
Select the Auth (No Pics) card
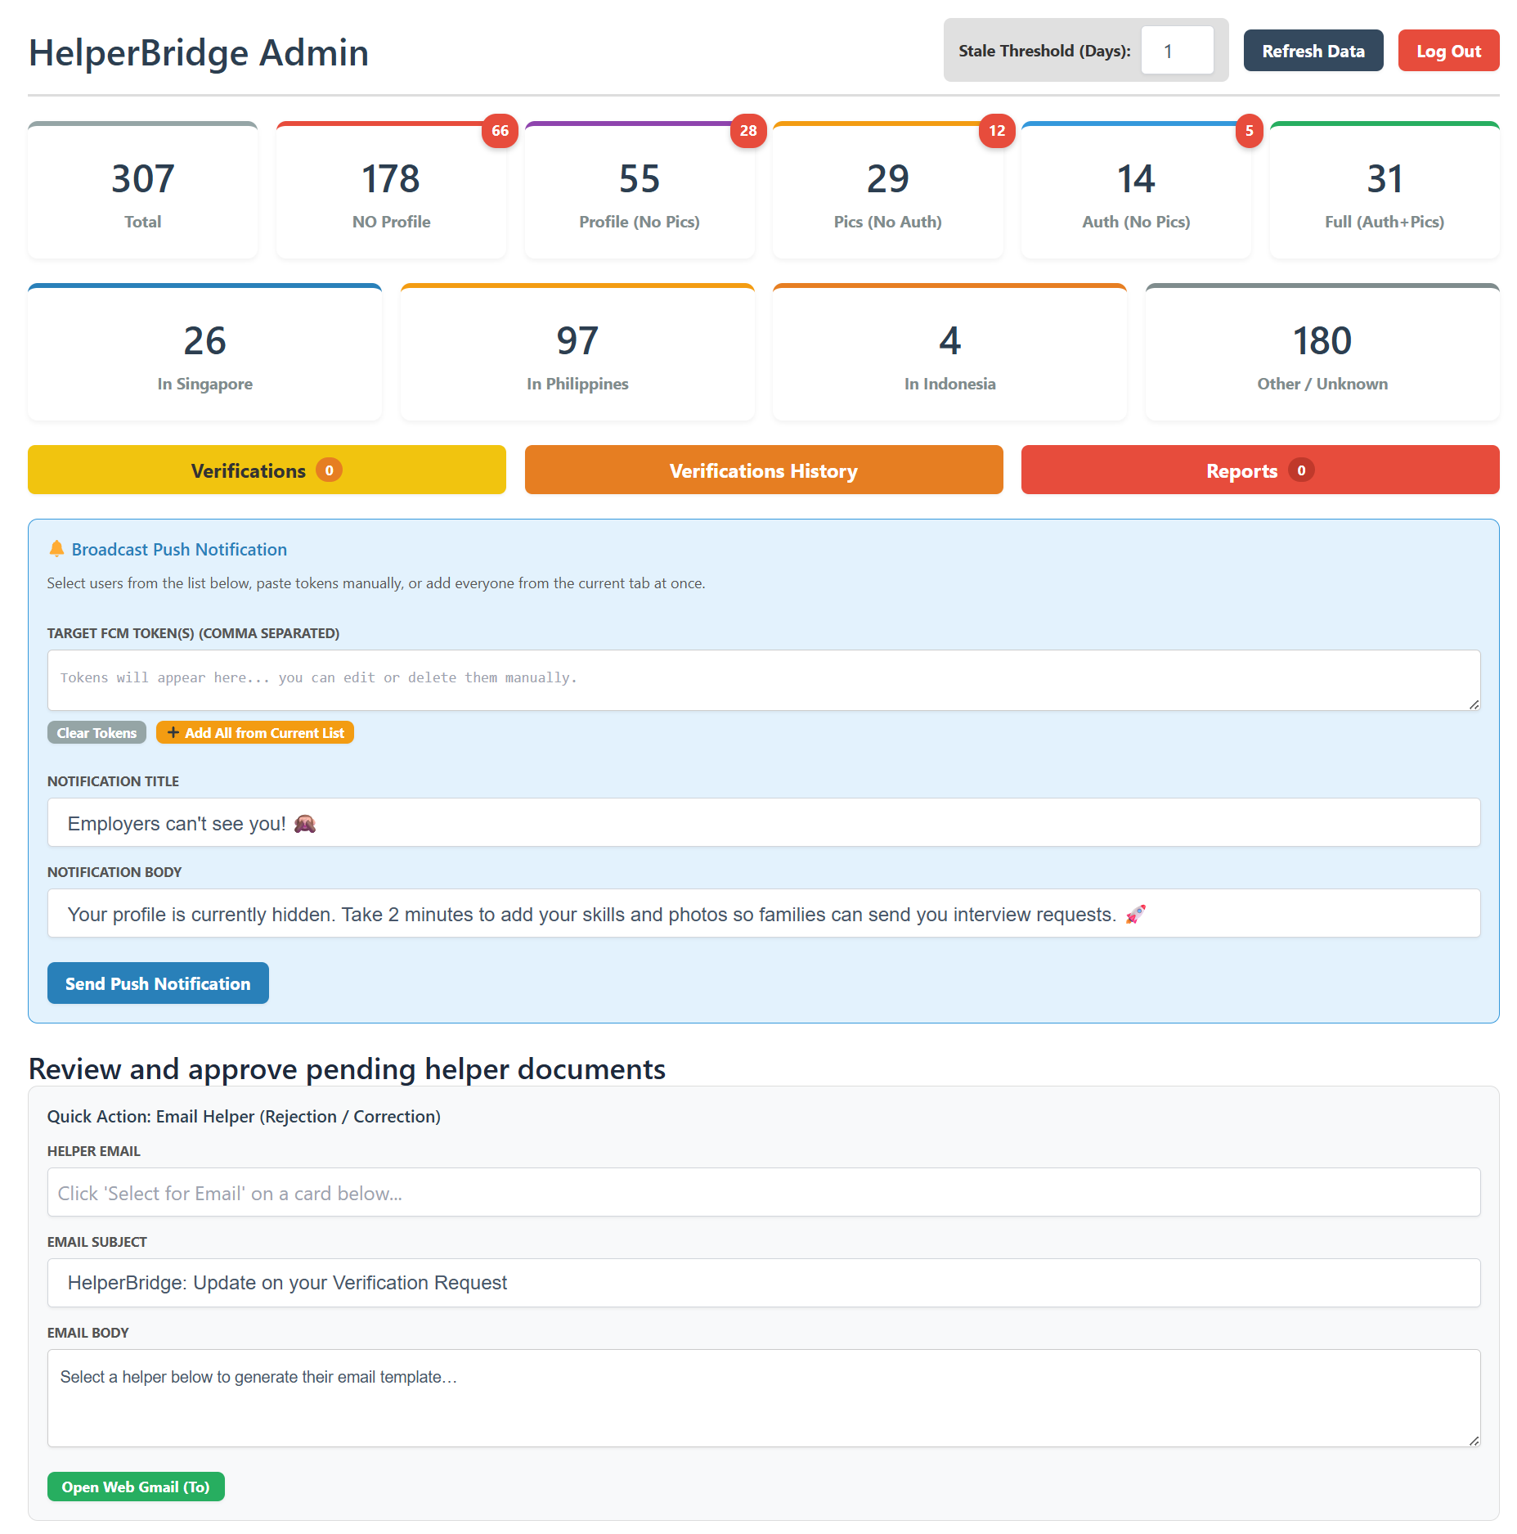1136,191
